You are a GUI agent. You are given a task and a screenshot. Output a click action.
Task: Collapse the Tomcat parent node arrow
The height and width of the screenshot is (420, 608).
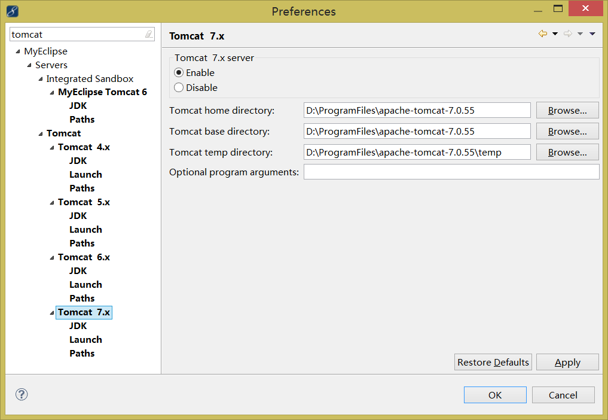pos(41,134)
